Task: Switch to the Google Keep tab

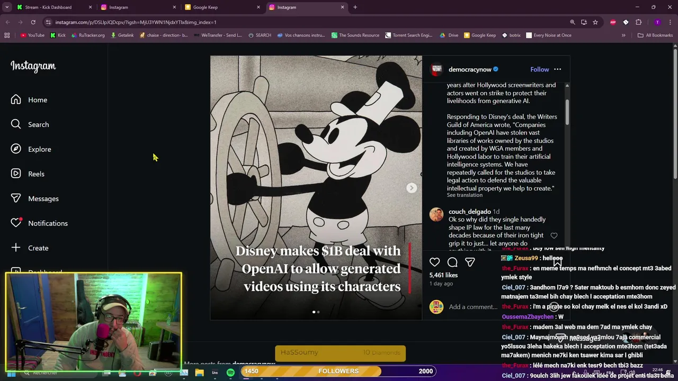Action: point(222,7)
